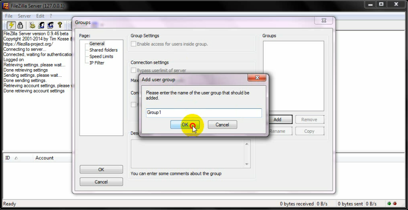
Task: Click the green status indicator light
Action: [389, 204]
